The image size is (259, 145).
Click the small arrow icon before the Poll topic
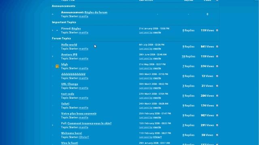tap(53, 125)
